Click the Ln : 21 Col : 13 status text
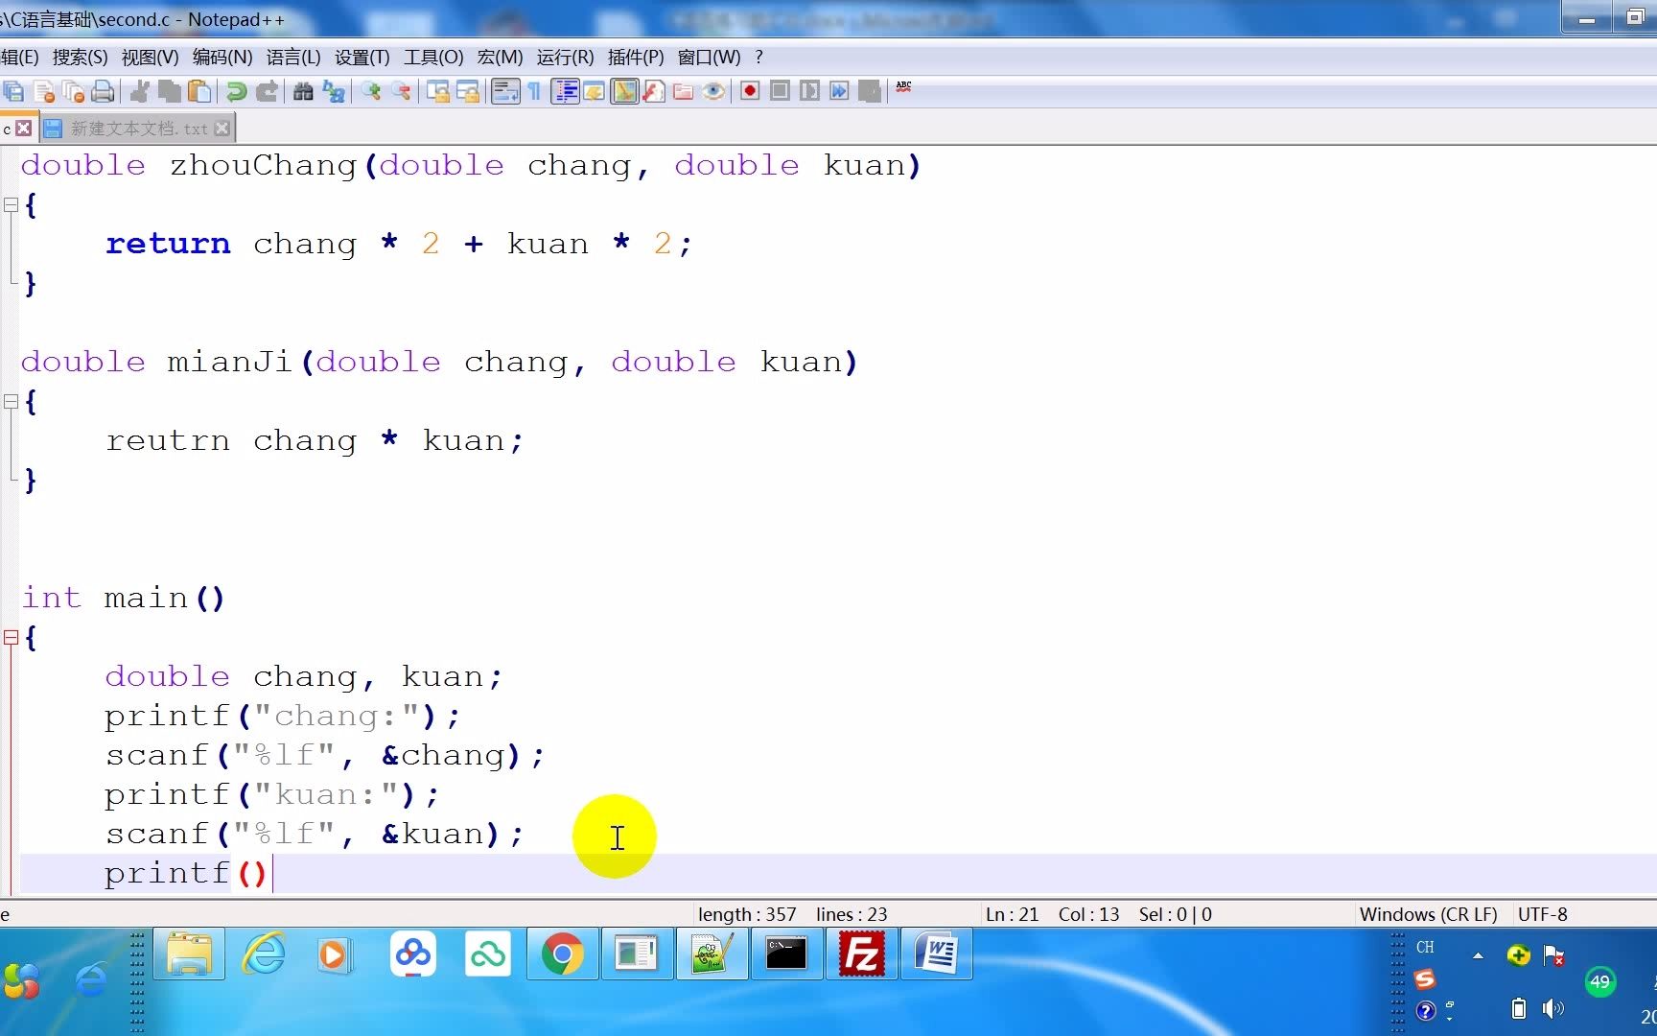Viewport: 1657px width, 1036px height. [x=1052, y=914]
